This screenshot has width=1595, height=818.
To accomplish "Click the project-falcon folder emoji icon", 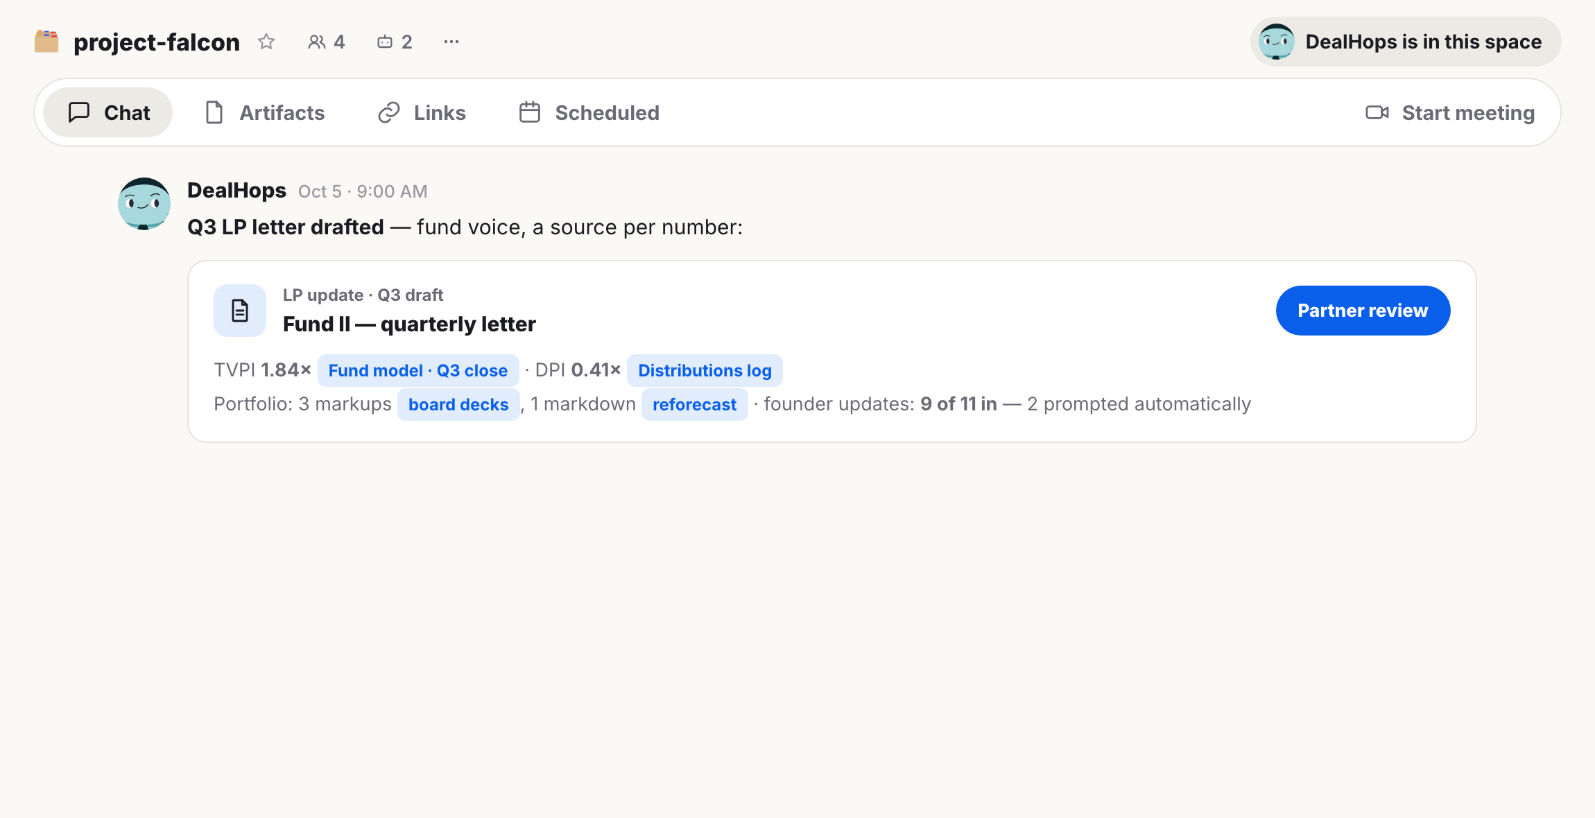I will tap(46, 42).
